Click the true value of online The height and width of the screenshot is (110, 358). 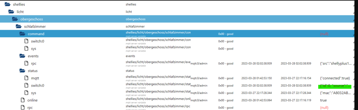pyautogui.click(x=323, y=100)
